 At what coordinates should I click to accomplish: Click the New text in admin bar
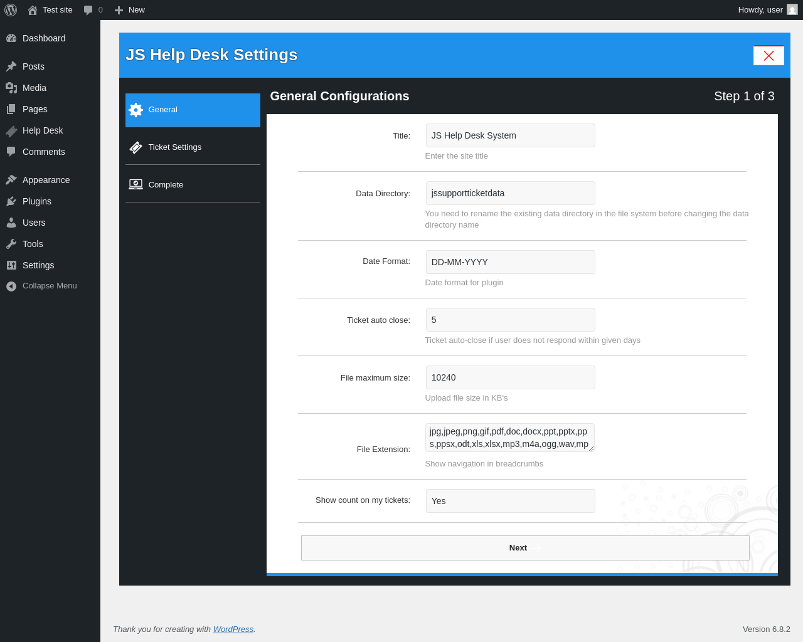(x=137, y=10)
